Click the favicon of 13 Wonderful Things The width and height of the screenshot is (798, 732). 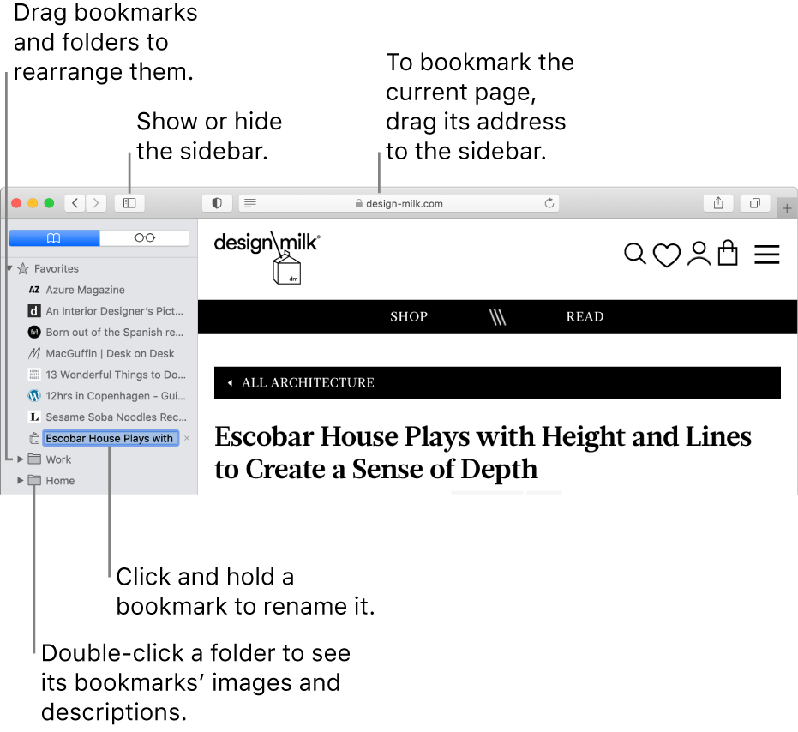(34, 375)
